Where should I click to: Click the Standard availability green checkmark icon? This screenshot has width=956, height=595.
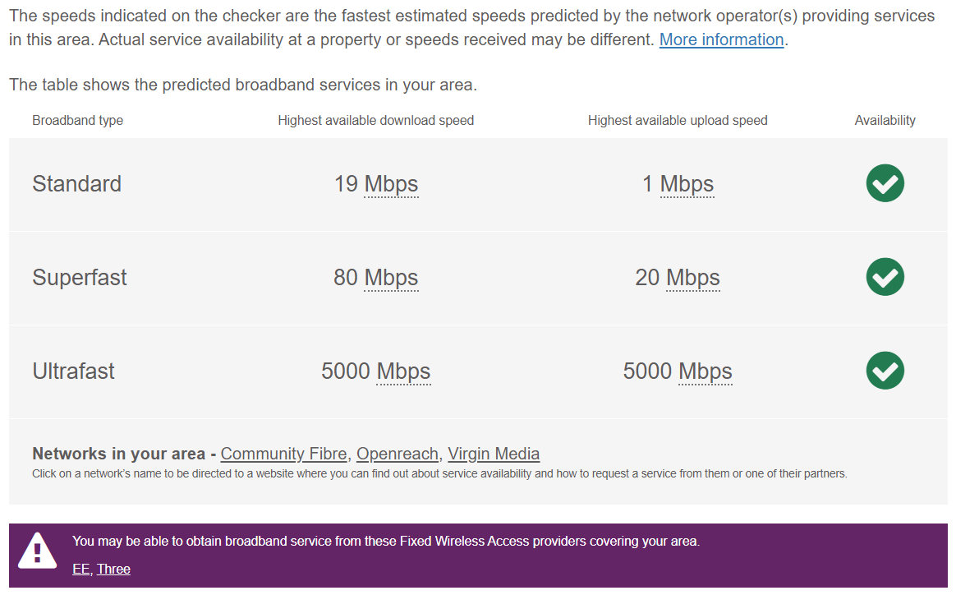tap(885, 183)
